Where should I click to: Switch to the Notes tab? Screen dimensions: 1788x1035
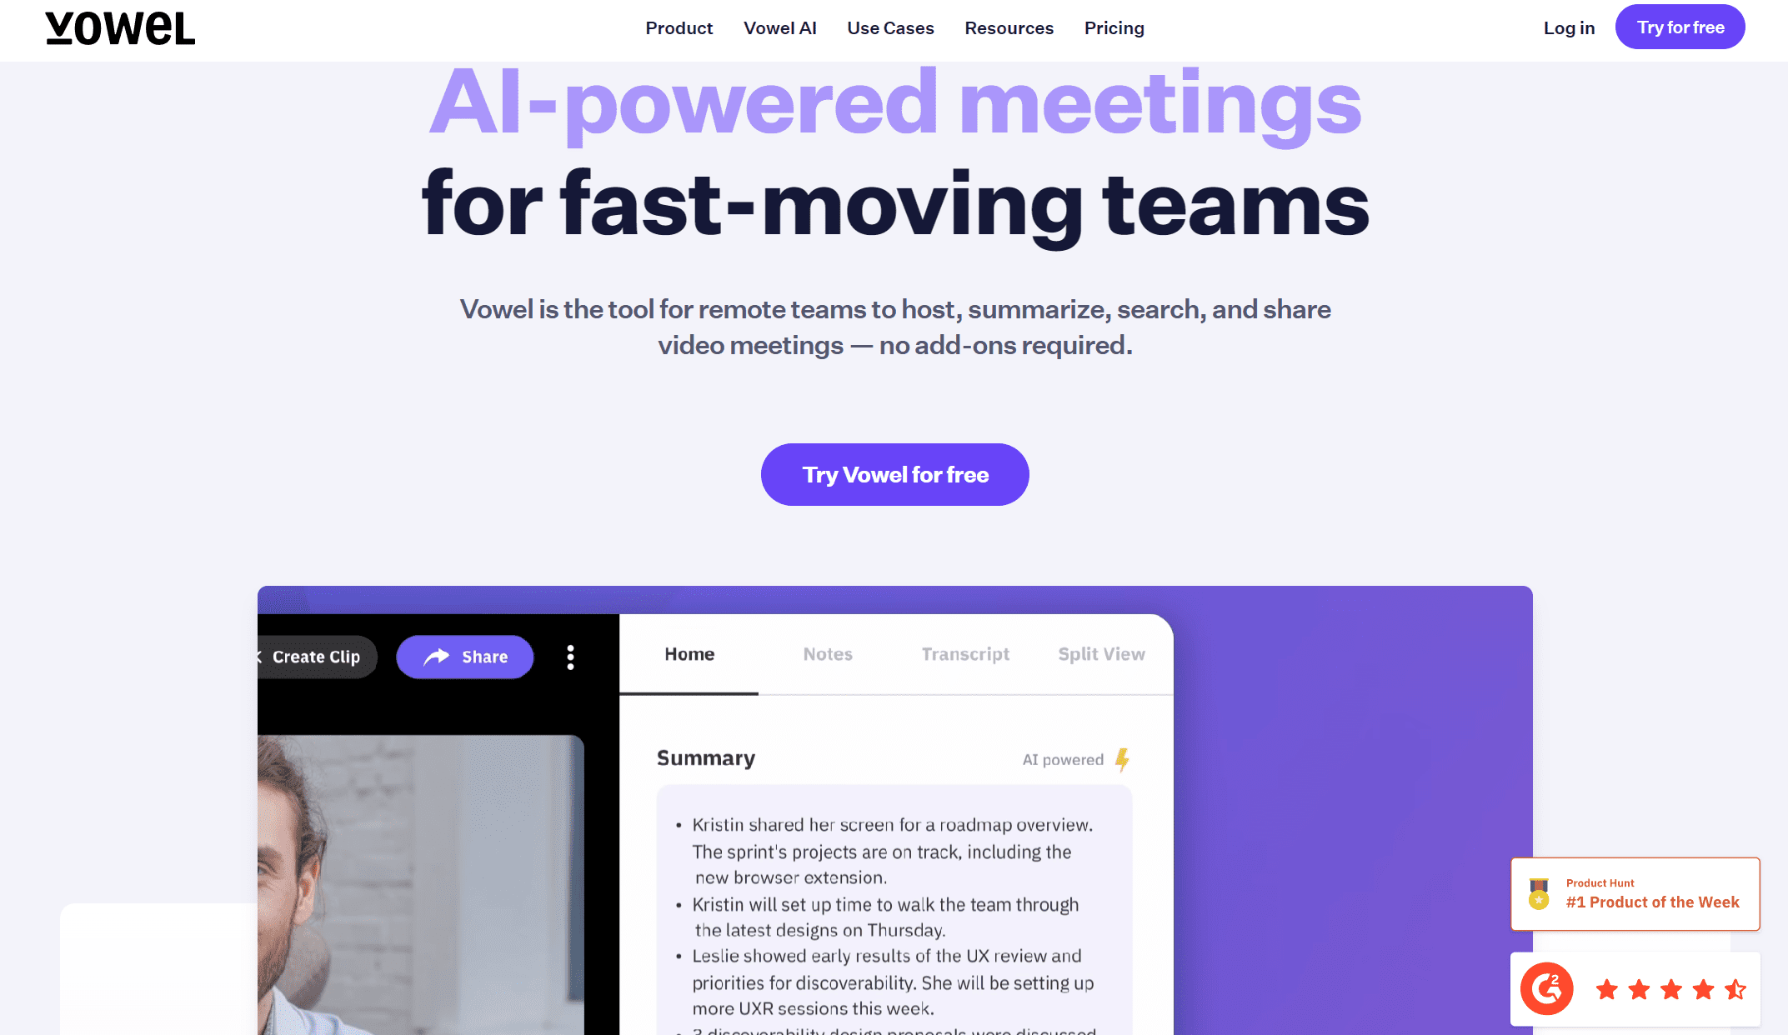point(828,654)
